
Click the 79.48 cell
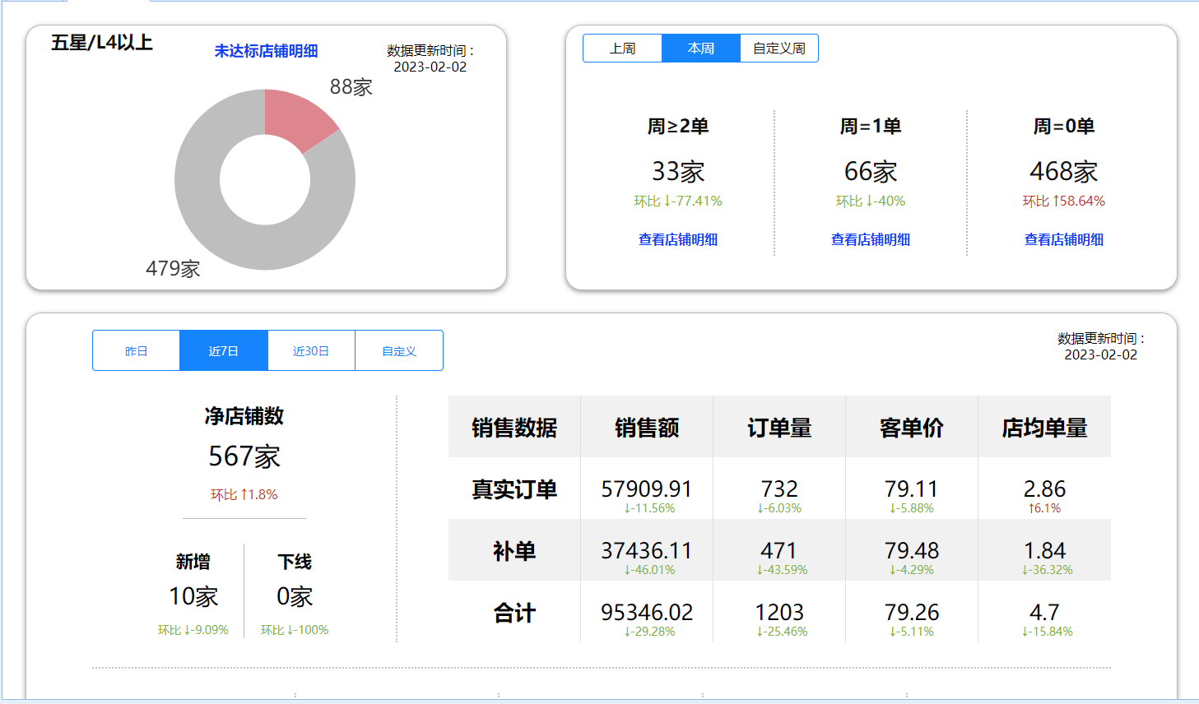(912, 551)
